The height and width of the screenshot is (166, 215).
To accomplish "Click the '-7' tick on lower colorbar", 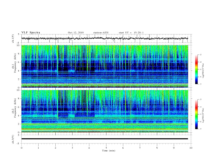I will 200,129.
